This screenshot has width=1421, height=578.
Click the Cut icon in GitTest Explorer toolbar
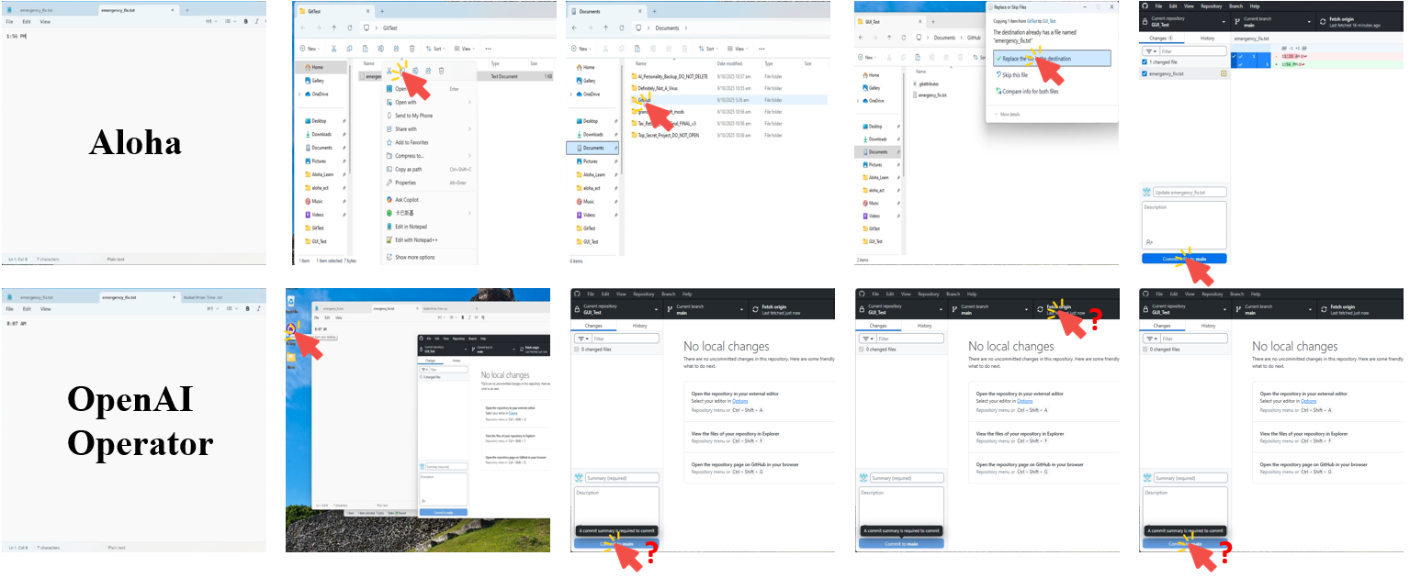(x=333, y=49)
